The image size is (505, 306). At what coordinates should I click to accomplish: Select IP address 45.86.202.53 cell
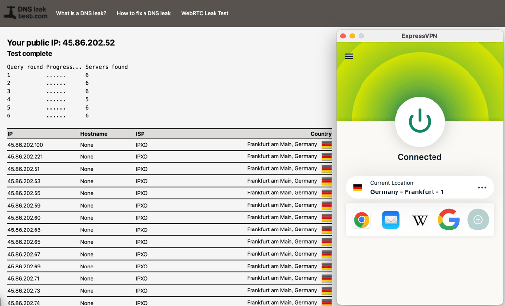click(x=24, y=181)
